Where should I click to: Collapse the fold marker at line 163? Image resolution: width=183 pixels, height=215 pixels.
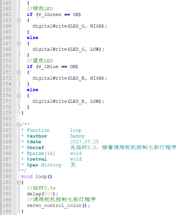coord(19,20)
